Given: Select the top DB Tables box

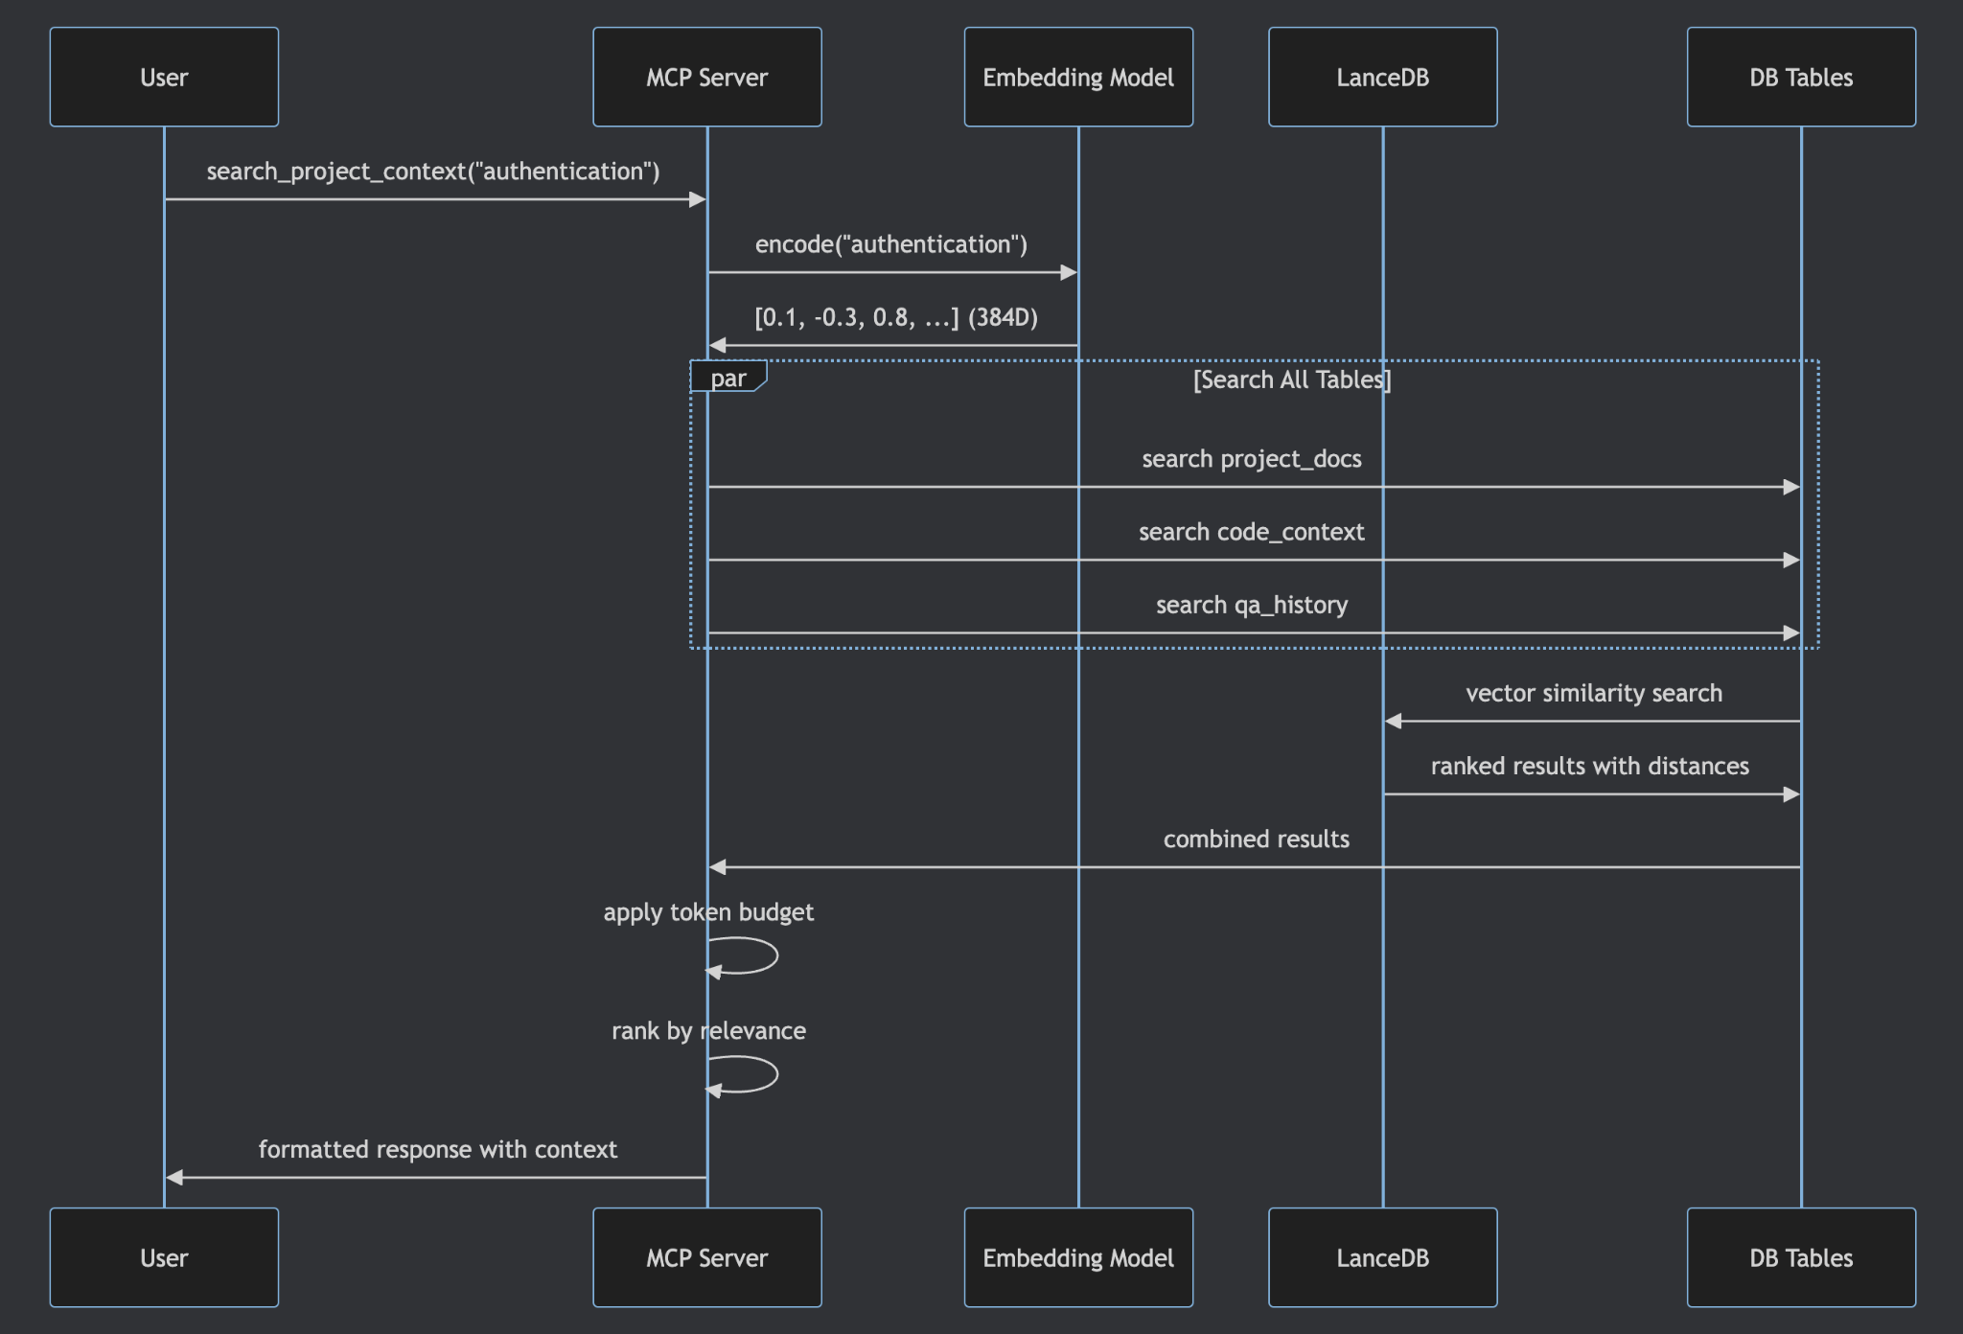Looking at the screenshot, I should click(x=1801, y=77).
